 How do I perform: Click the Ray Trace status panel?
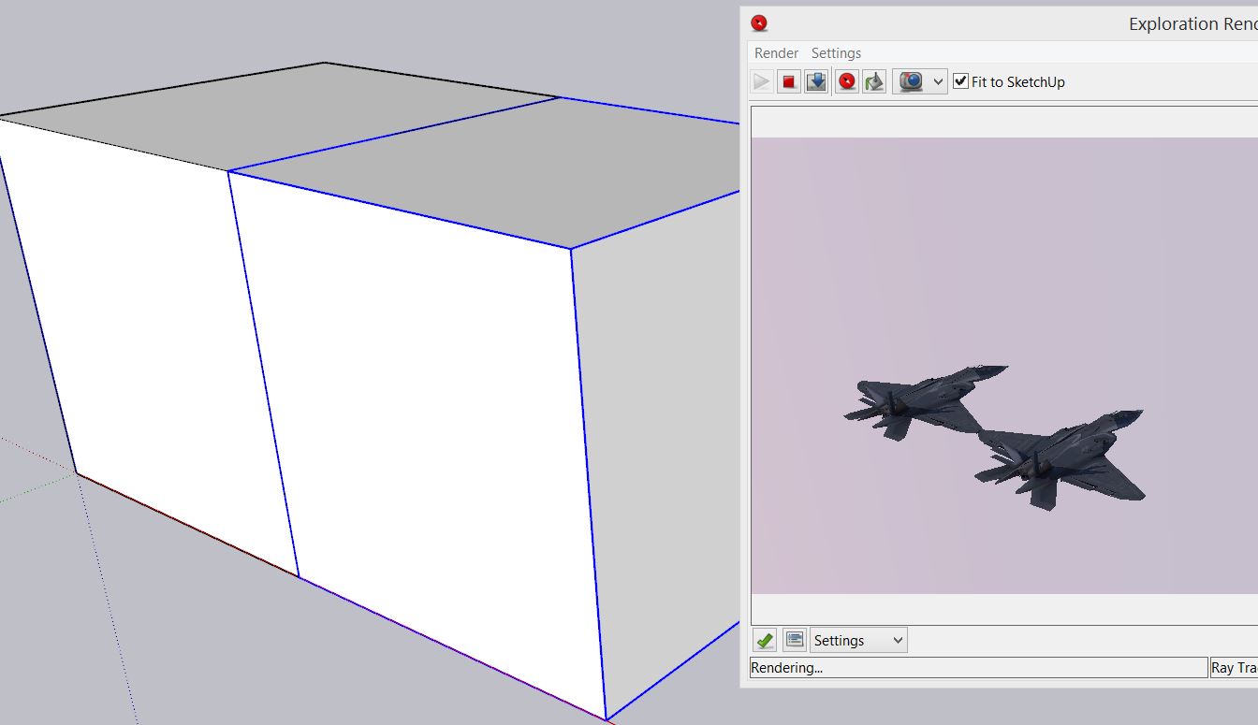tap(1234, 668)
